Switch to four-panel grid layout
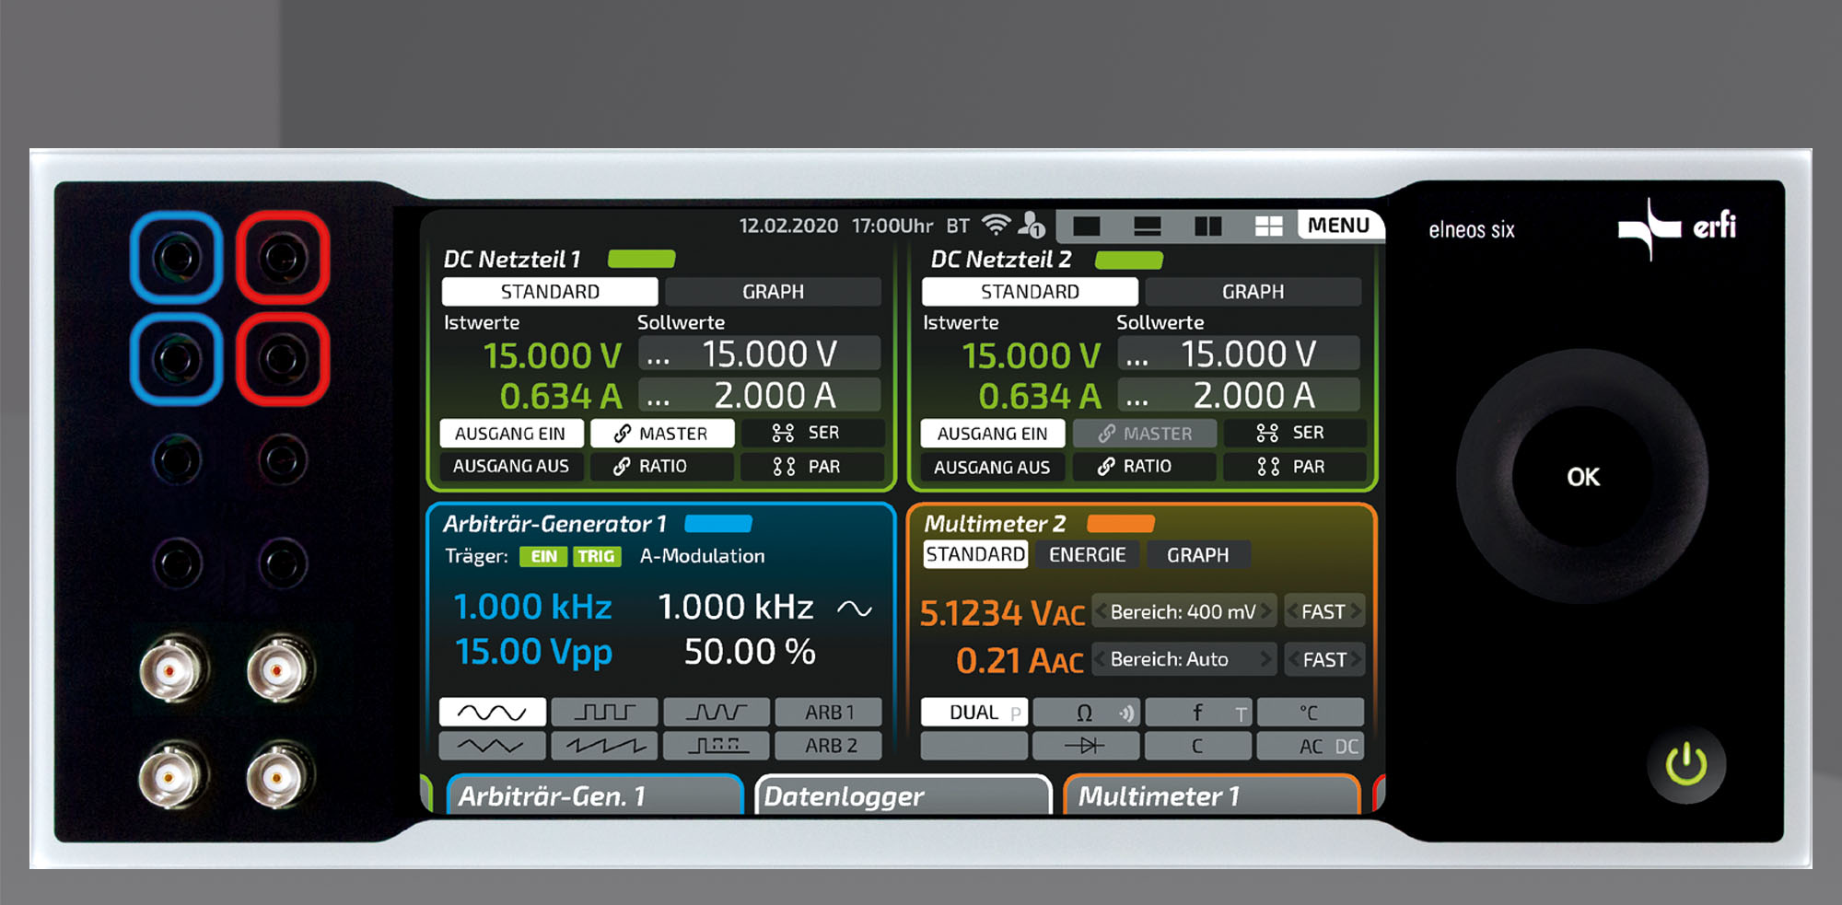Image resolution: width=1842 pixels, height=905 pixels. pyautogui.click(x=1268, y=226)
